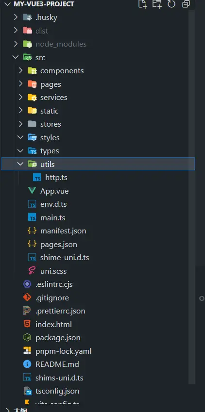This screenshot has height=412, width=205.
Task: Expand the .husky folder chevron
Action: (x=16, y=17)
